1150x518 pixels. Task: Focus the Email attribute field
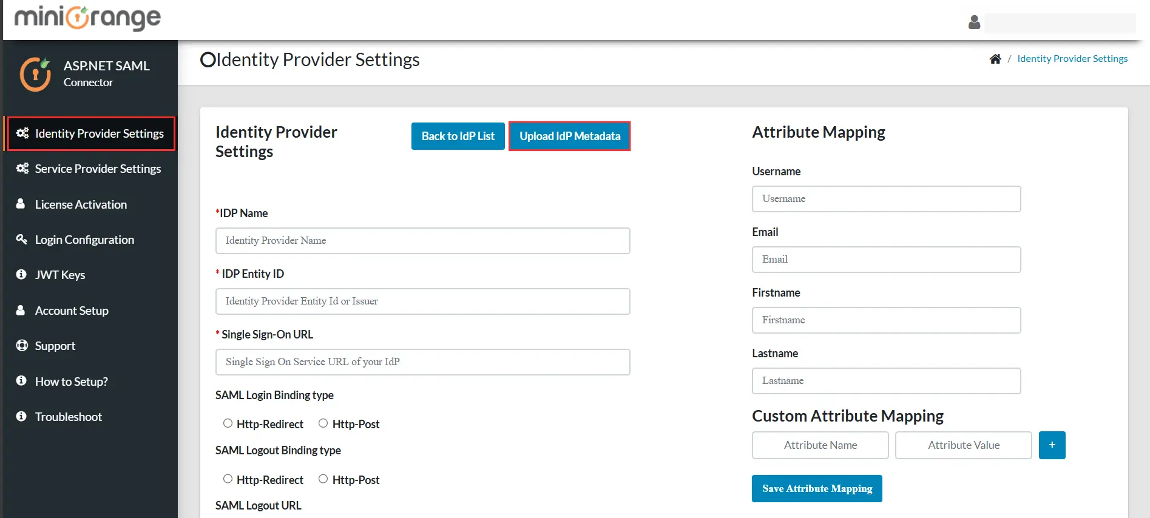[887, 260]
